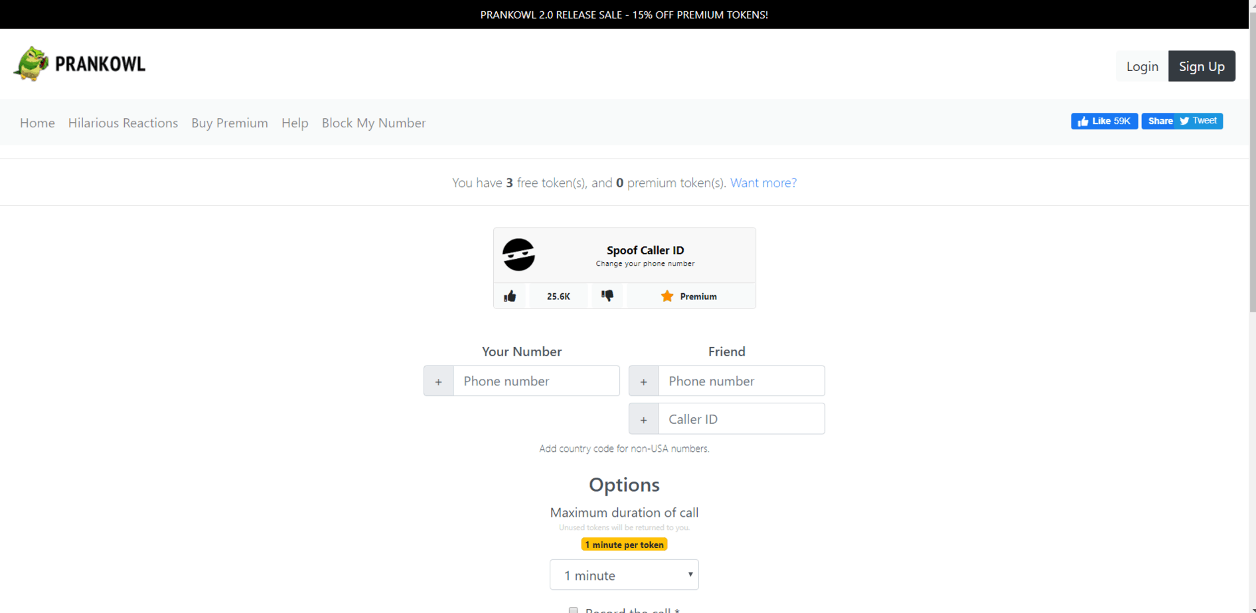Click the PRANKOWL 2.0 release sale banner

tap(624, 15)
